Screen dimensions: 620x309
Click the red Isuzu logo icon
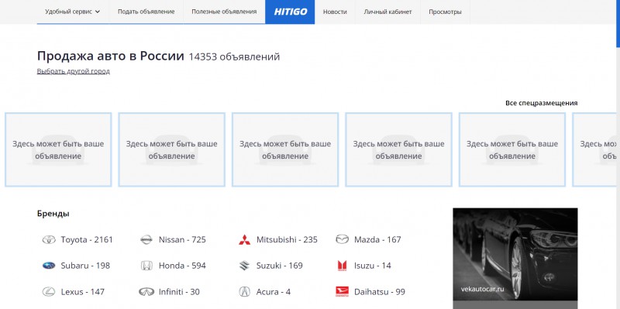(x=342, y=266)
